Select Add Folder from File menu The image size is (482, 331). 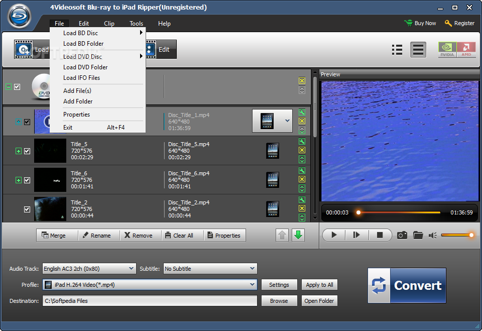98,101
